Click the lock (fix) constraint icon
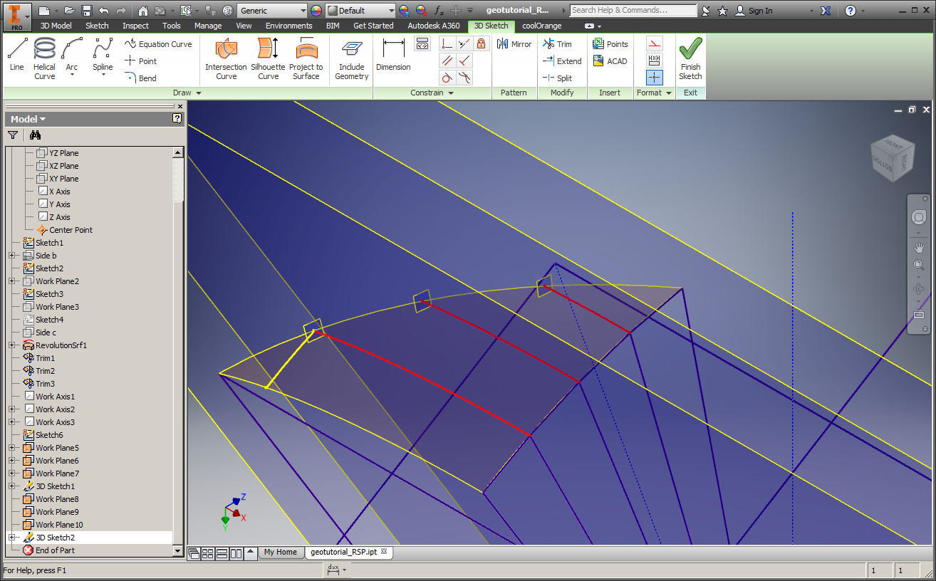Screen dimensions: 936x581 (x=482, y=43)
